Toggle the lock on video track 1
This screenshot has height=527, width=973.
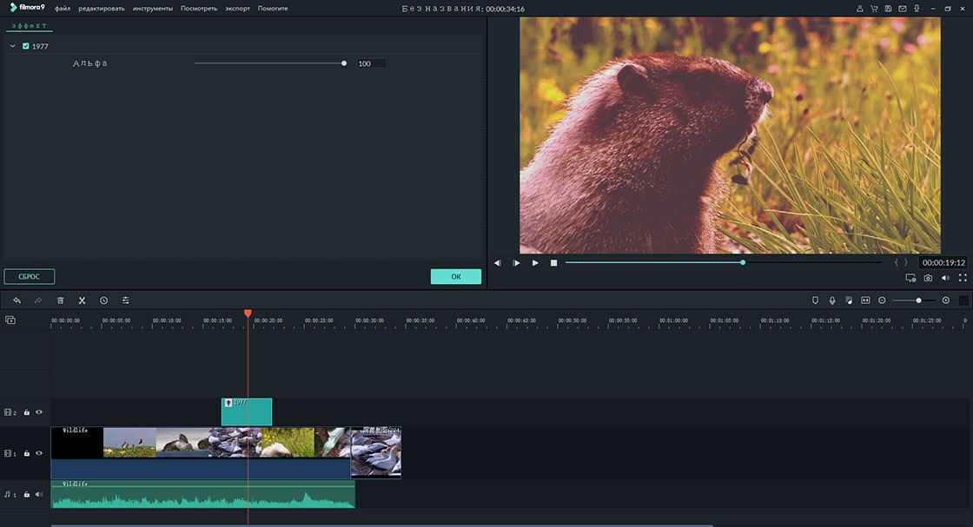pos(27,453)
